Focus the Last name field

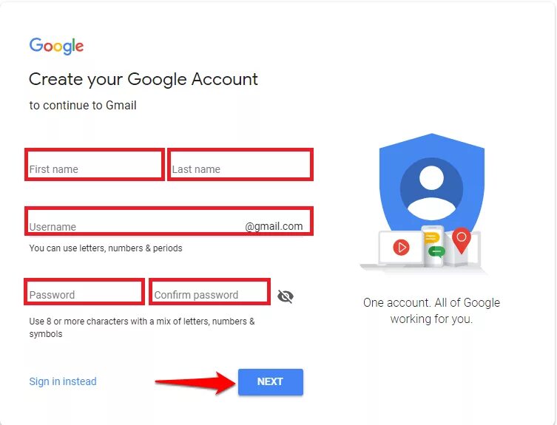240,164
